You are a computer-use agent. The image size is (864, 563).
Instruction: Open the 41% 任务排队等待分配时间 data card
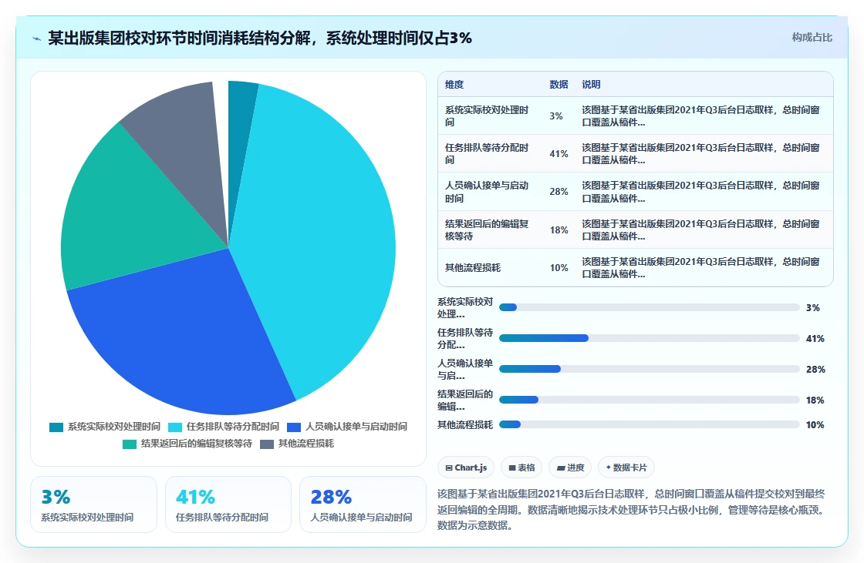(228, 504)
